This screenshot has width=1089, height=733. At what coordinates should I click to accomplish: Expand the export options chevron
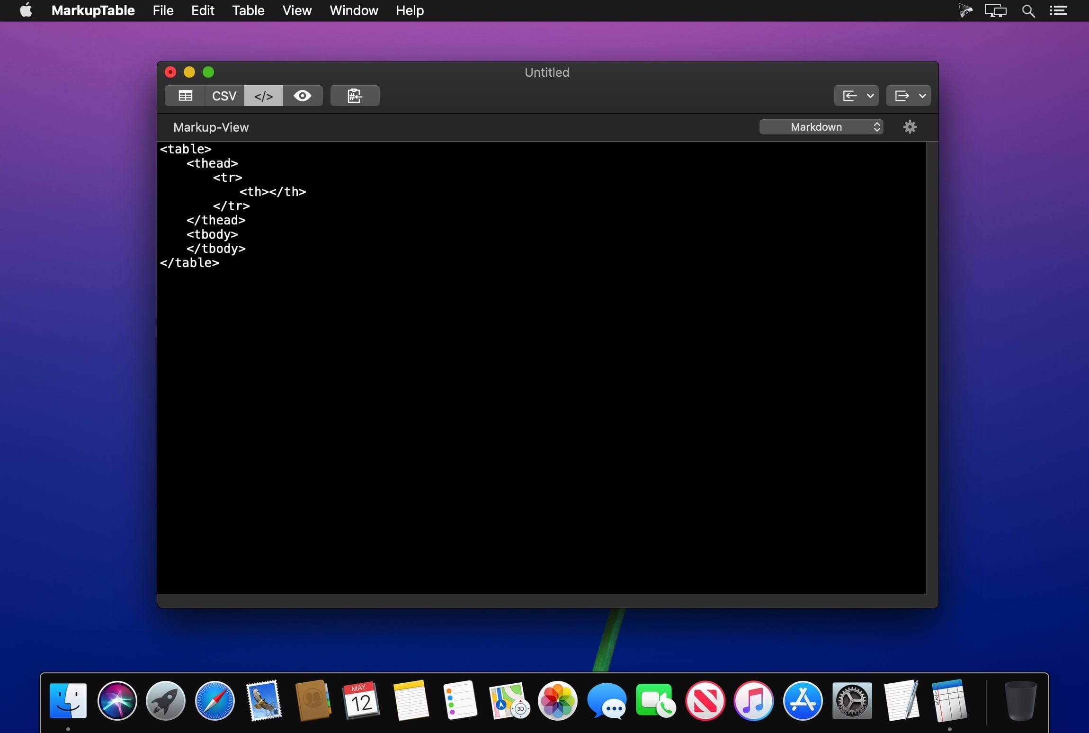(922, 96)
